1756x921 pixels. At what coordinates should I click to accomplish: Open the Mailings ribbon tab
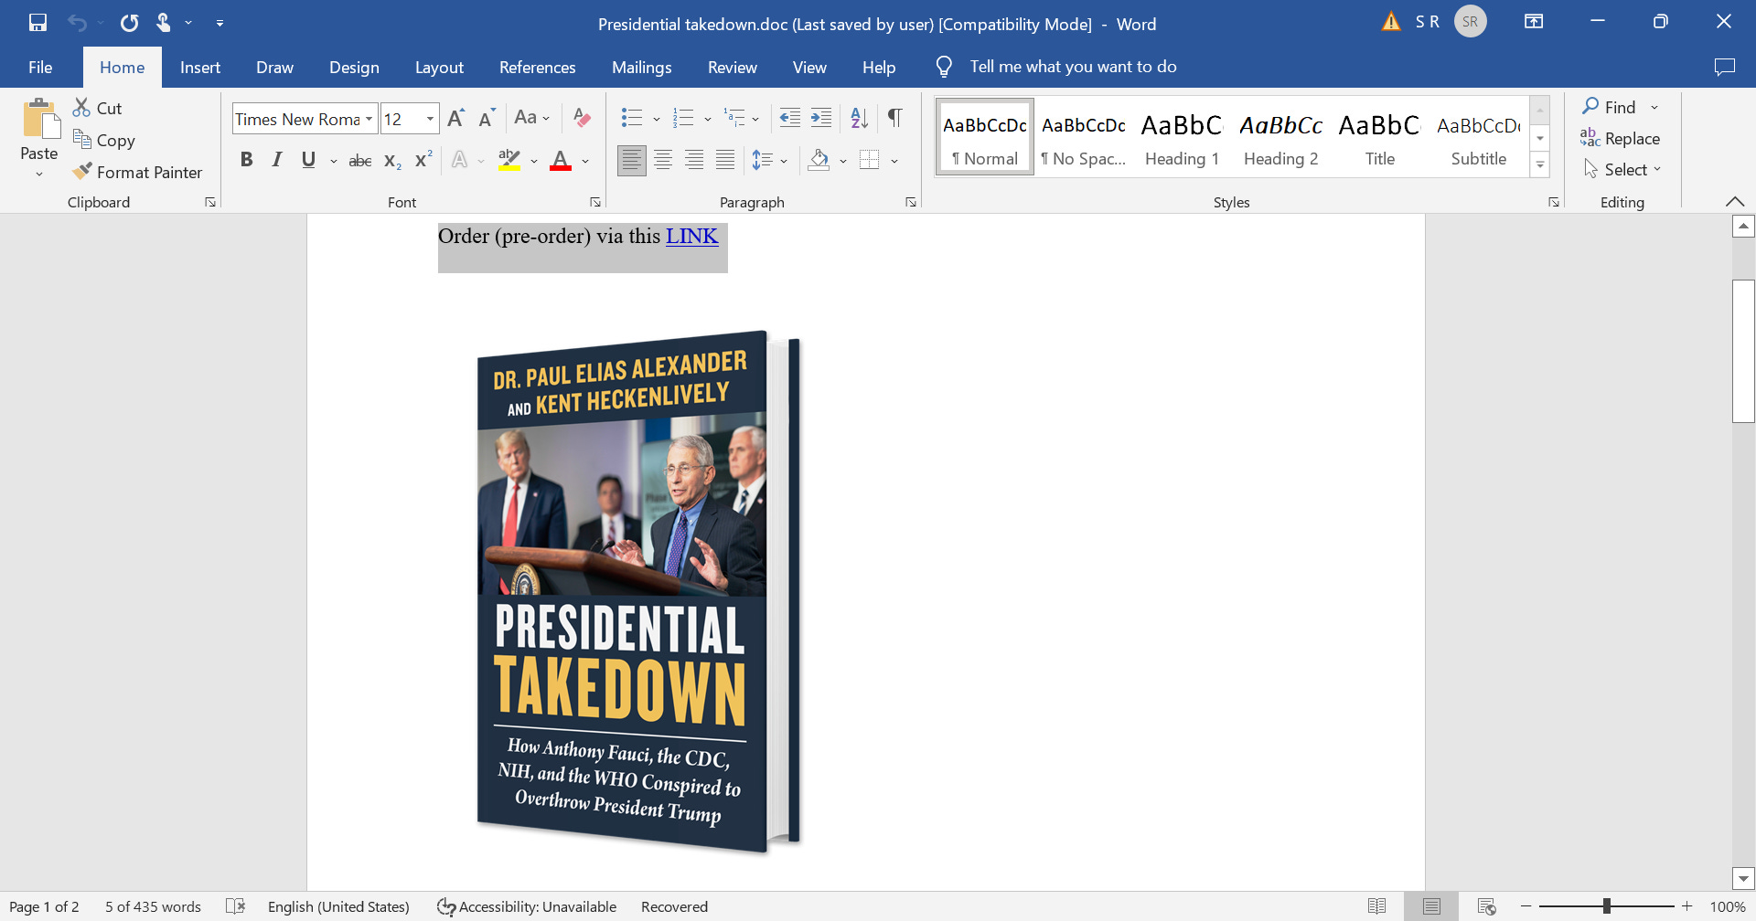(641, 67)
